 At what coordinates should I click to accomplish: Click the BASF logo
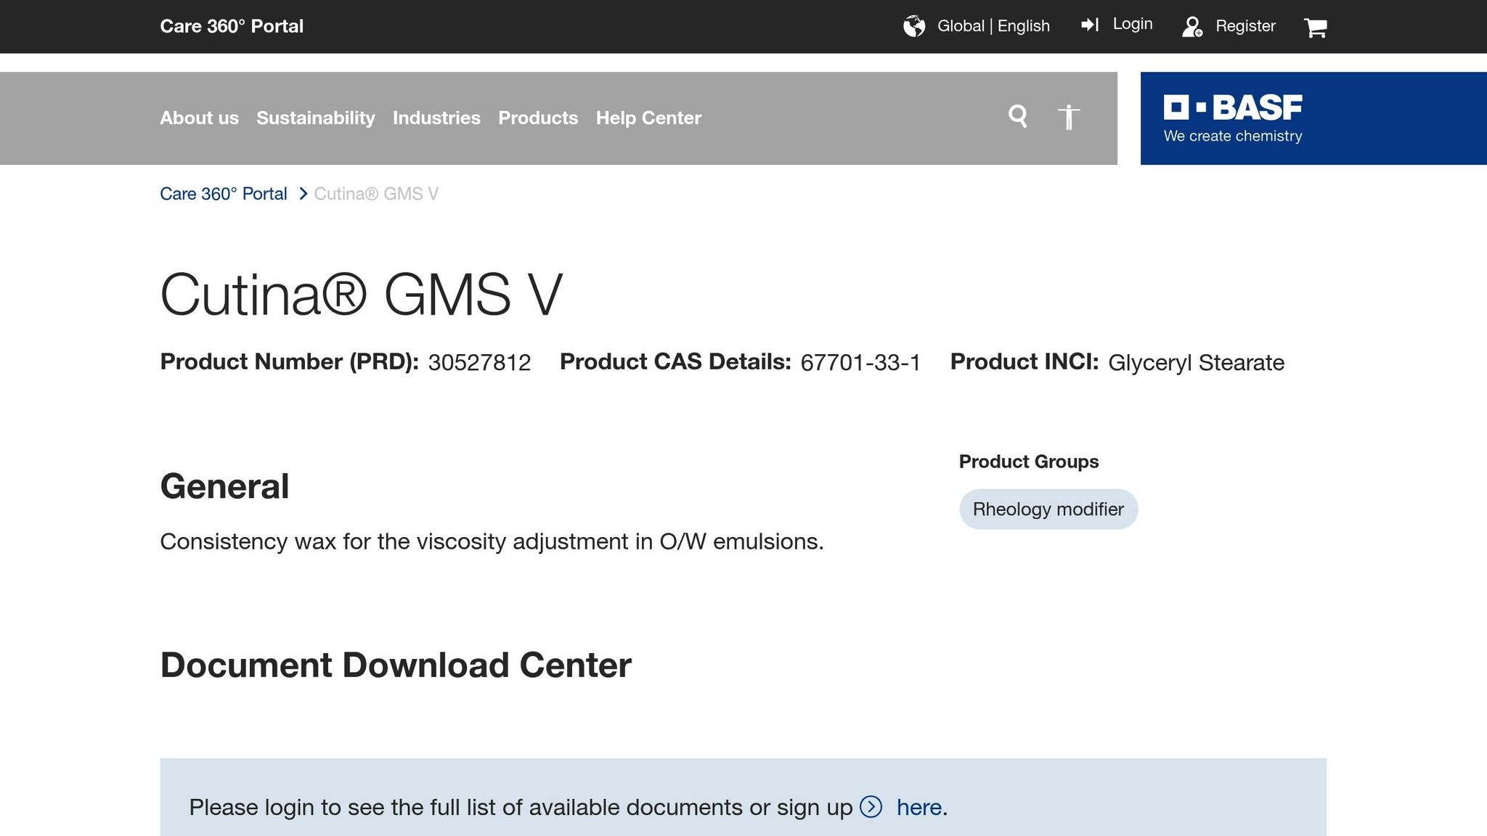point(1233,118)
